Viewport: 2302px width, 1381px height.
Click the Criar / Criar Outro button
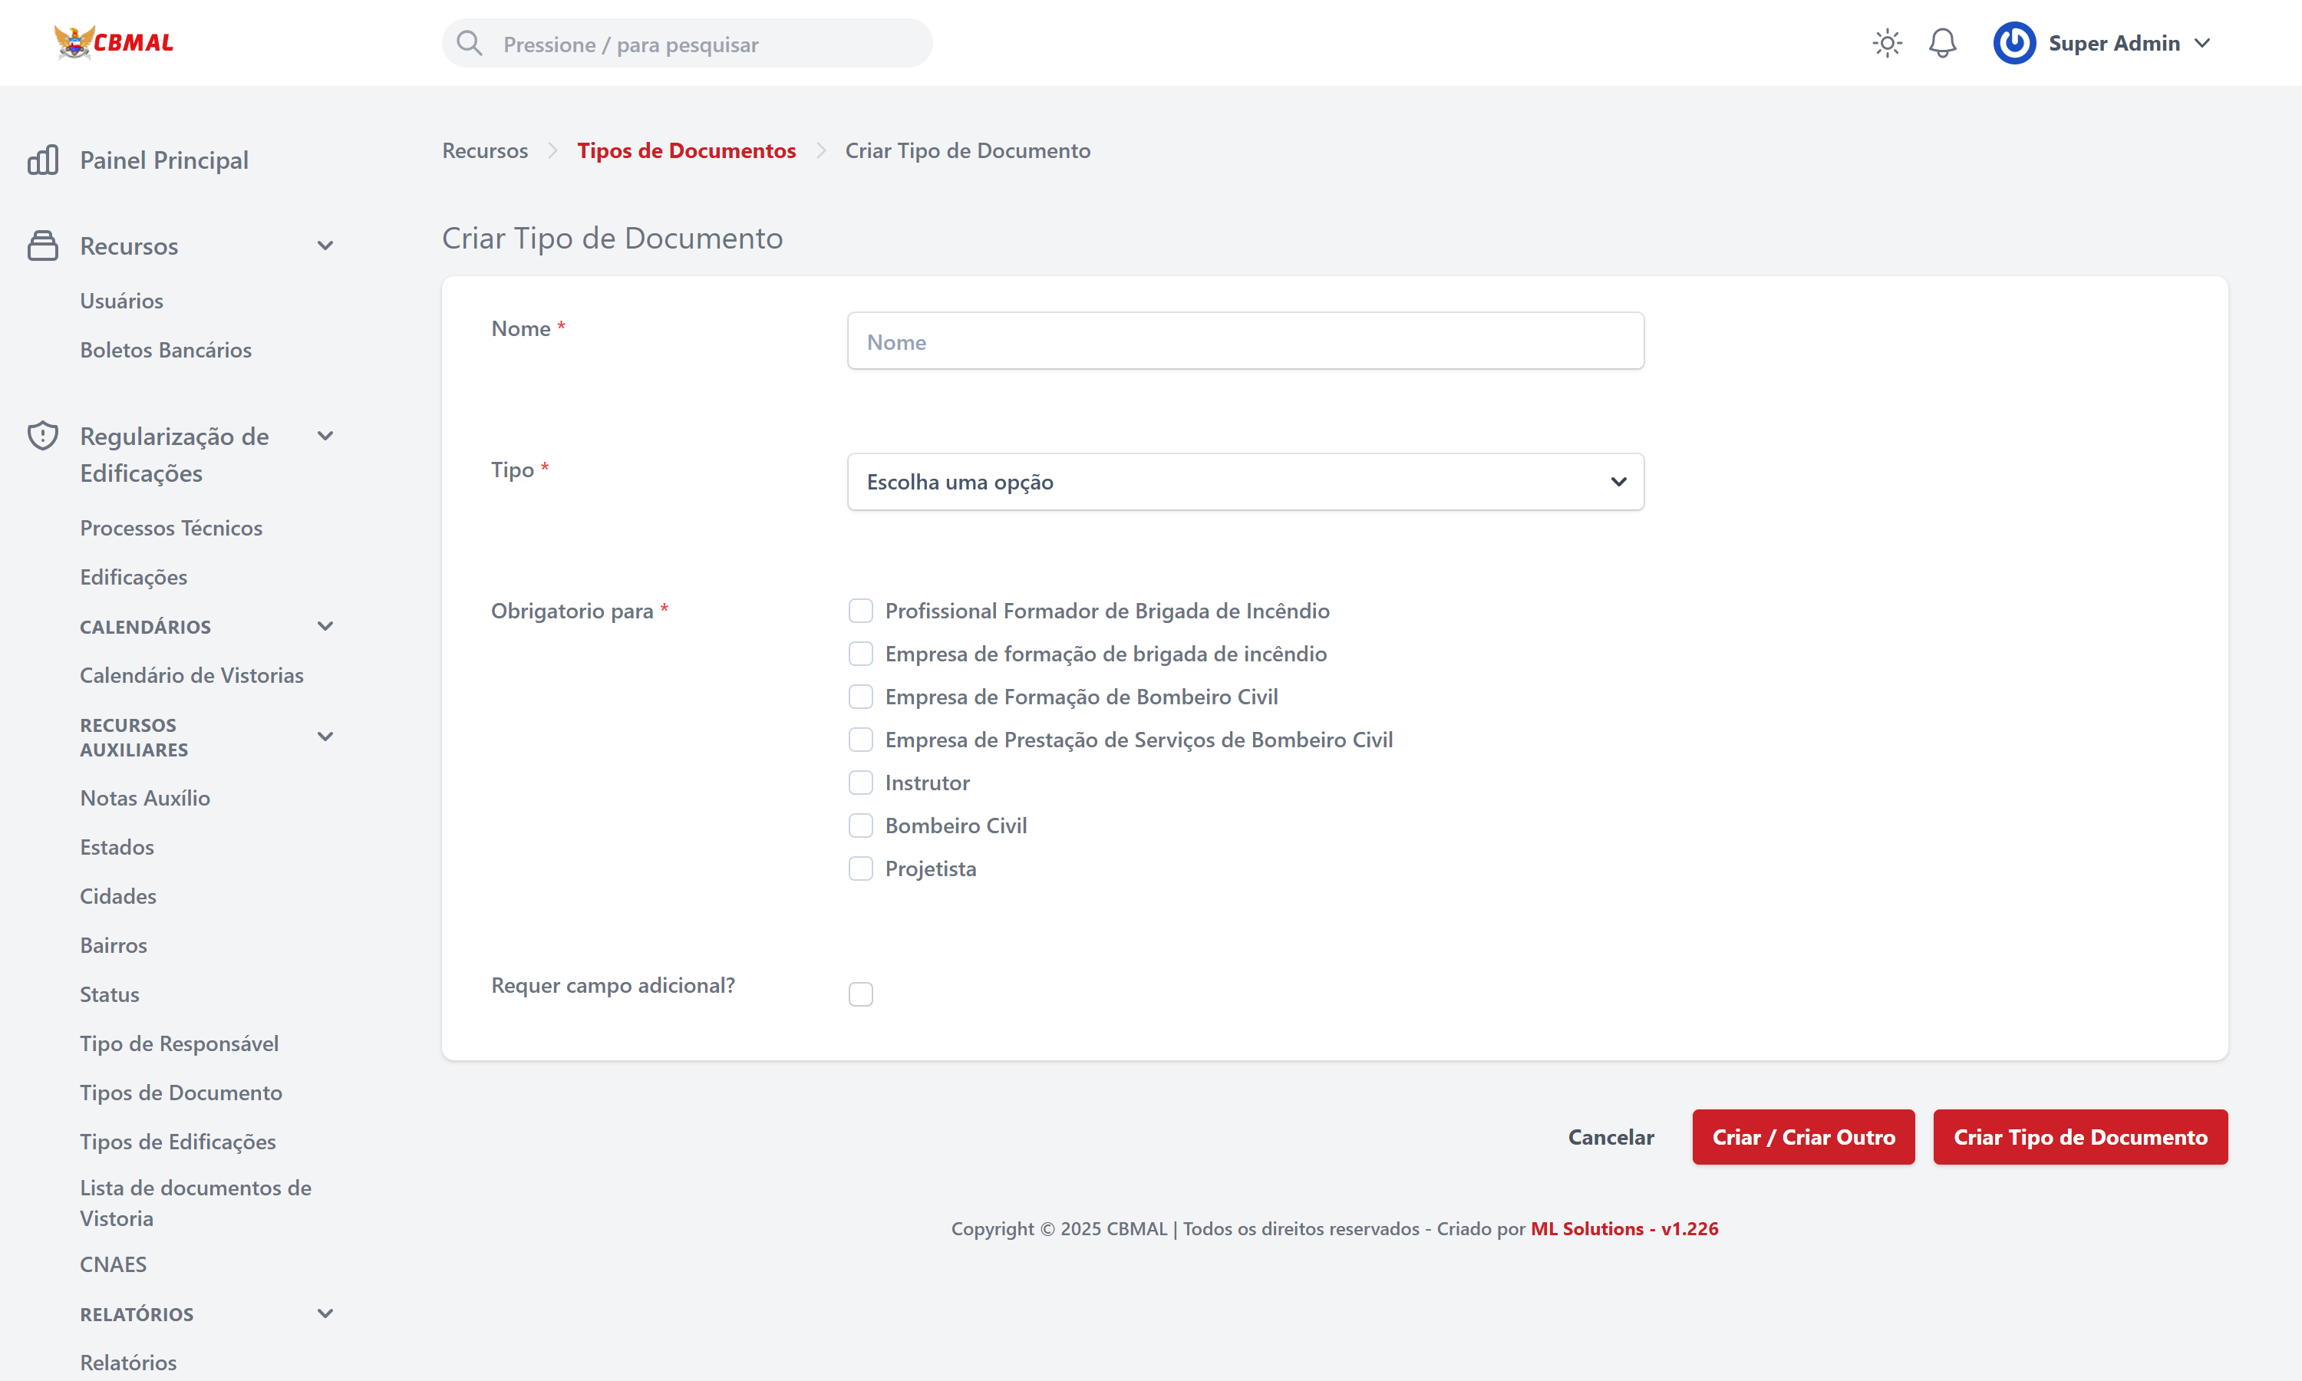click(x=1802, y=1136)
